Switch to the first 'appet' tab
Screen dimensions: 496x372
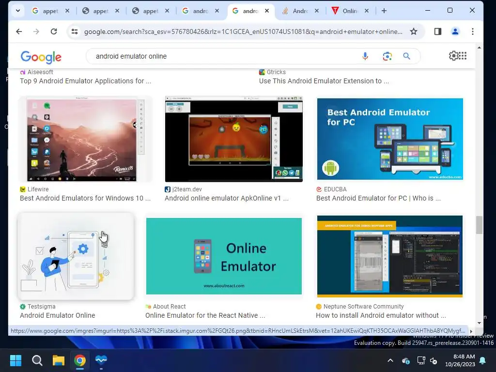click(45, 11)
